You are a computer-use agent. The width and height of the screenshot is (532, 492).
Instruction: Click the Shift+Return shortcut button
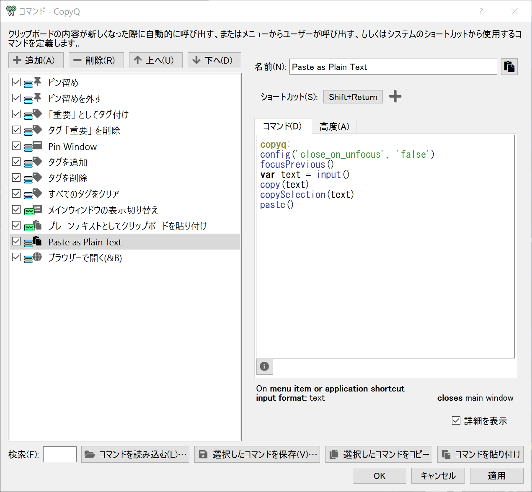[x=353, y=97]
